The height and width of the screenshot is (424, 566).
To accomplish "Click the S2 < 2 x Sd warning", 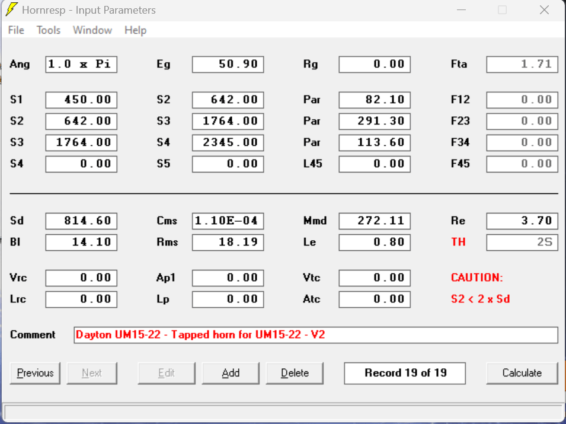I will tap(480, 299).
